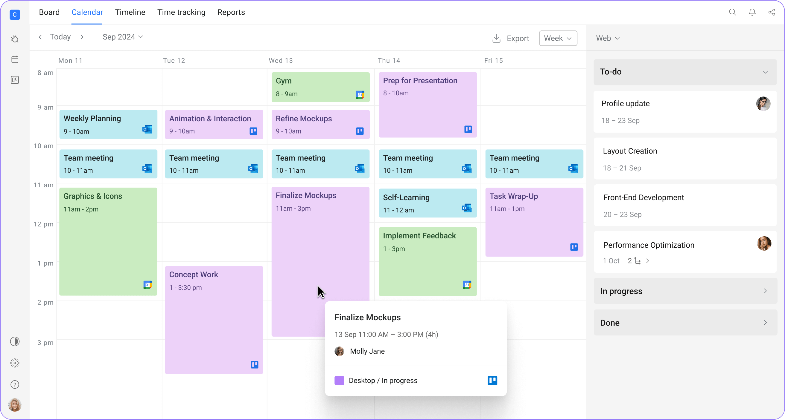Go to the next week using the arrow
The height and width of the screenshot is (420, 785).
[82, 37]
